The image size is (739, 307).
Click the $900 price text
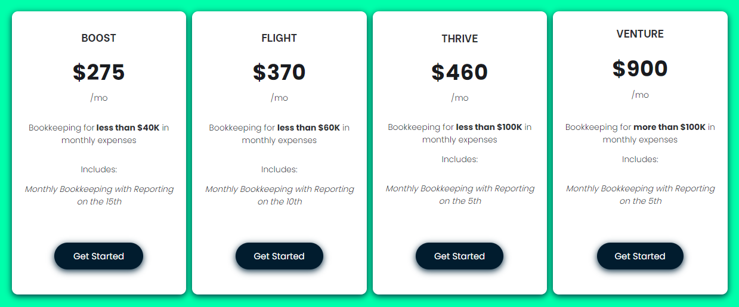pyautogui.click(x=640, y=69)
